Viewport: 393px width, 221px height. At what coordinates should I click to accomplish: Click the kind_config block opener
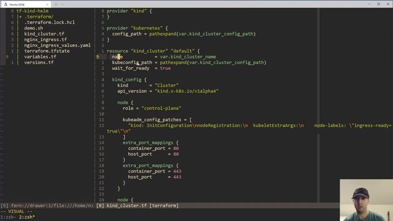pyautogui.click(x=129, y=80)
